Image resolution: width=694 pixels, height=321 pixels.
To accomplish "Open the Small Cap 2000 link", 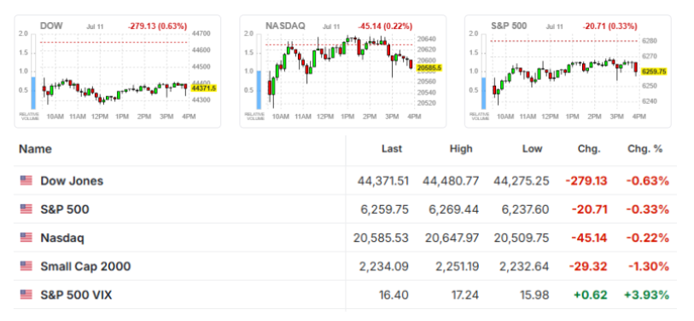I will click(85, 267).
